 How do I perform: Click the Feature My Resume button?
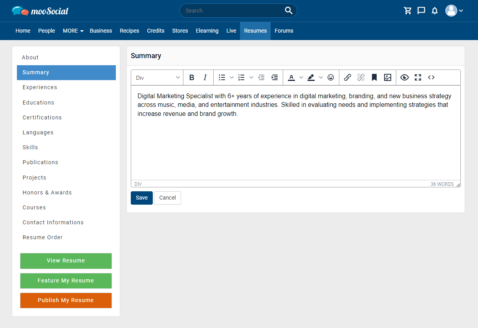coord(66,280)
